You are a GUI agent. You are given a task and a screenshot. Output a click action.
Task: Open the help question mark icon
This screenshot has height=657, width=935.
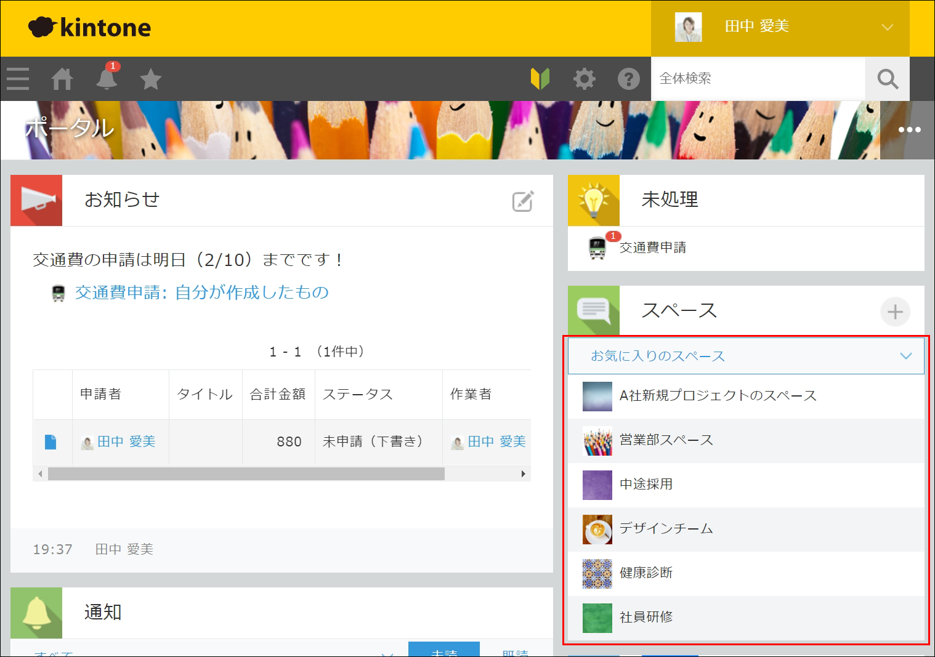[628, 79]
